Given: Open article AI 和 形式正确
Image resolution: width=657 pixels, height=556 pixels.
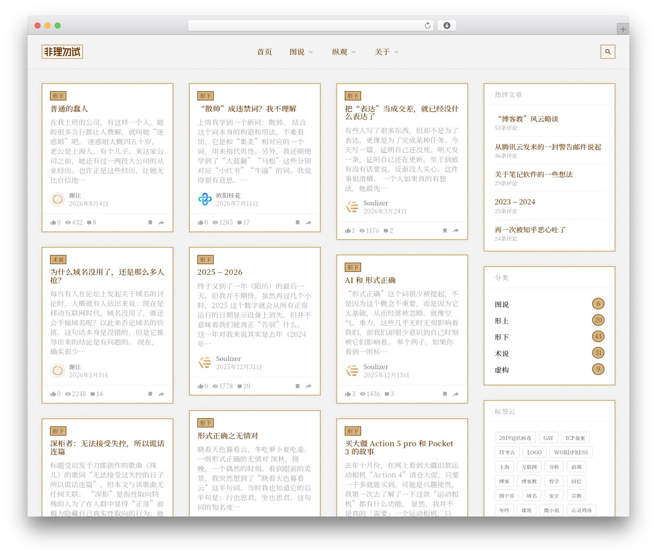Looking at the screenshot, I should tap(370, 280).
